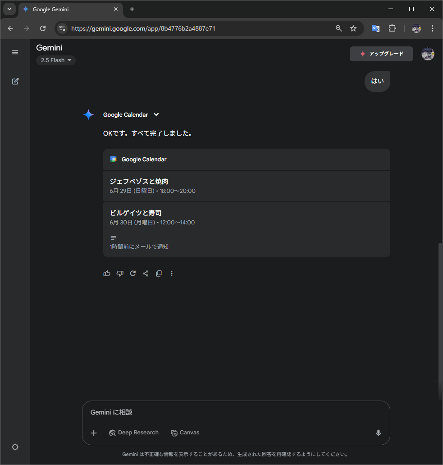Image resolution: width=443 pixels, height=465 pixels.
Task: Bookmark this page with the star icon
Action: click(353, 28)
